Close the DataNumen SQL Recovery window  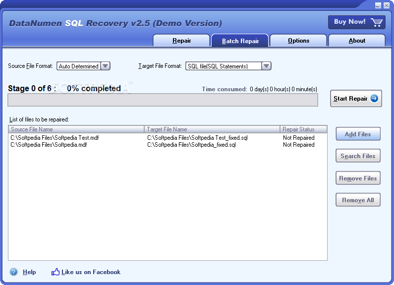(387, 5)
